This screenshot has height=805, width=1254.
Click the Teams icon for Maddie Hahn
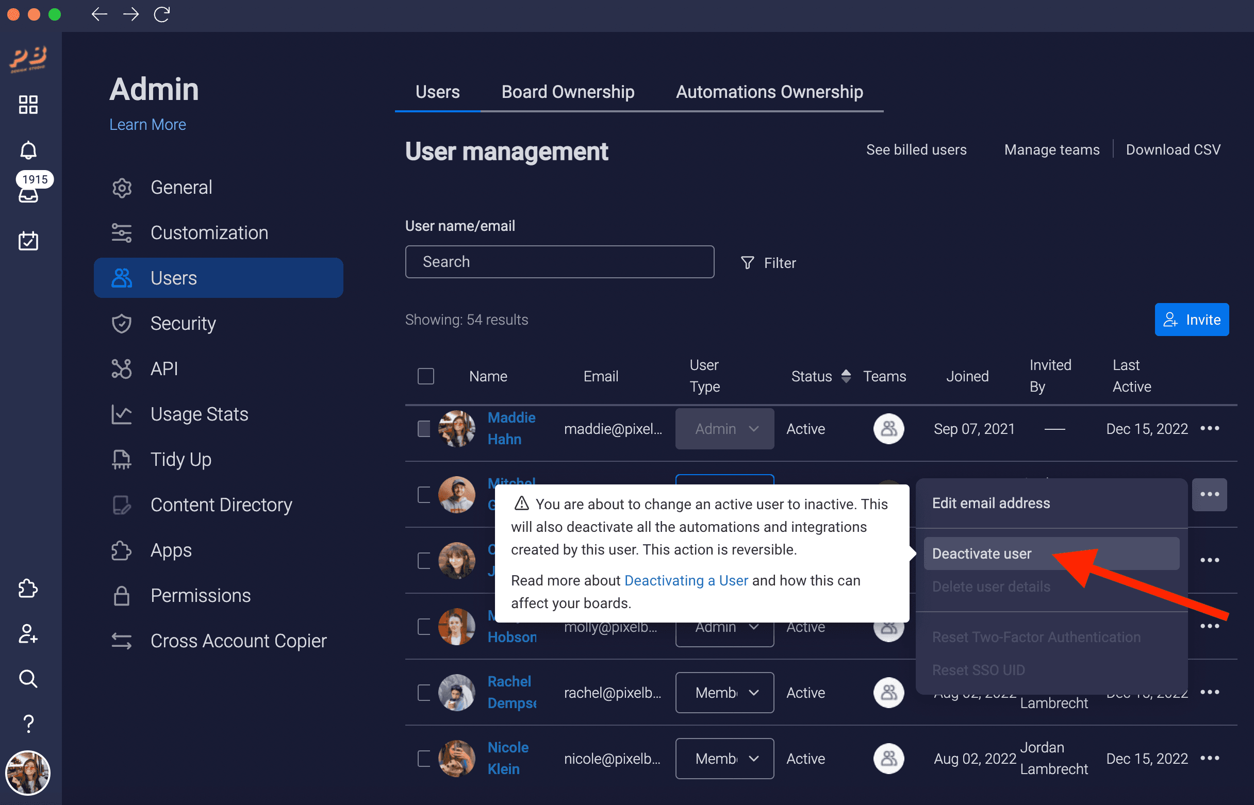888,429
